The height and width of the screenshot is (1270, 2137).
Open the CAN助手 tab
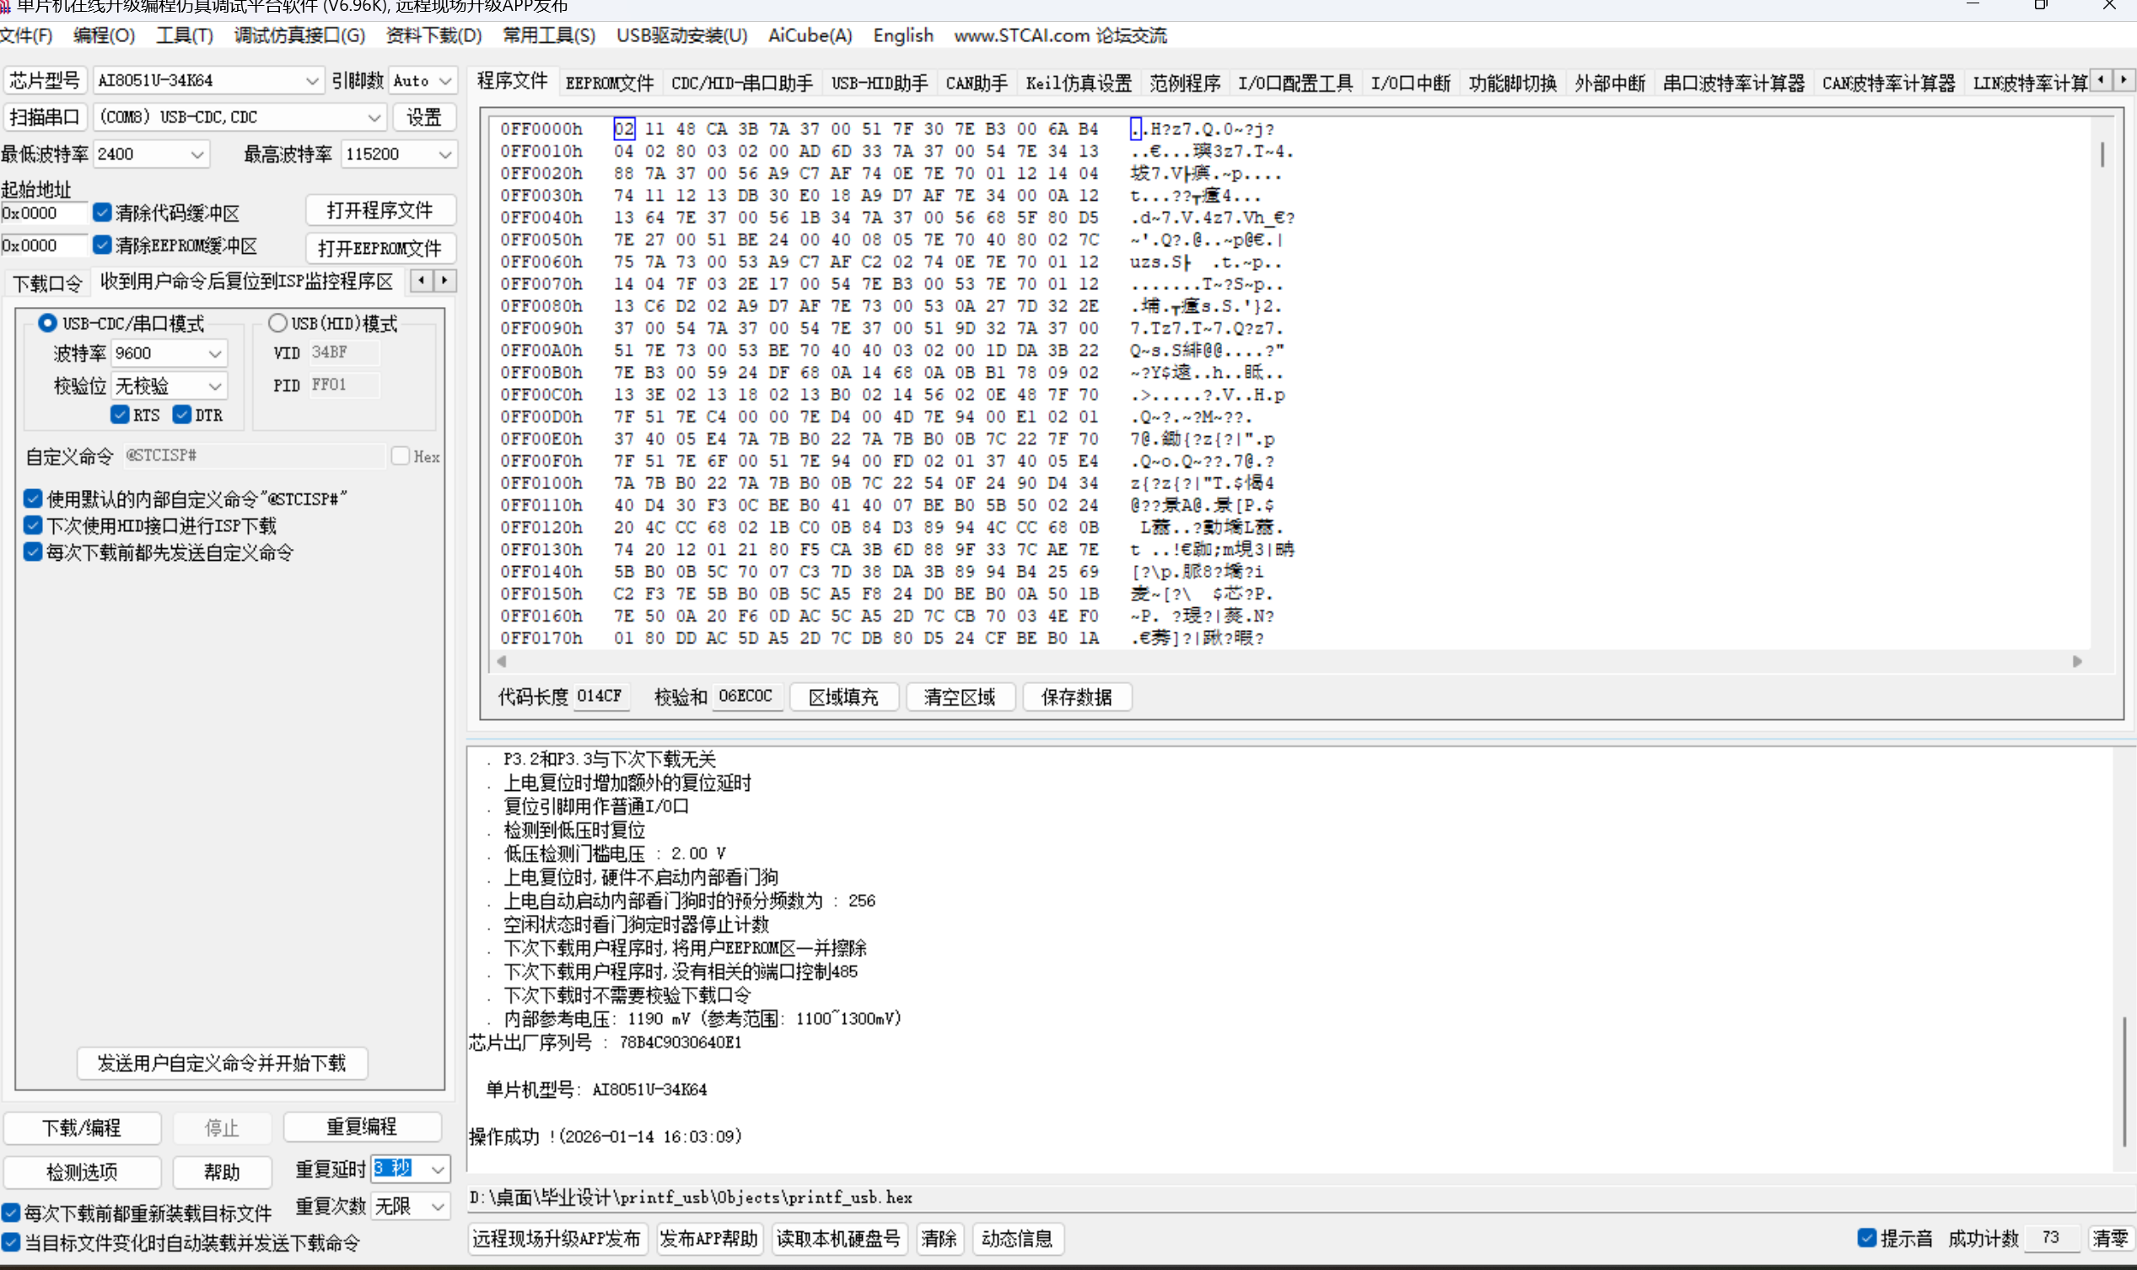pyautogui.click(x=976, y=81)
